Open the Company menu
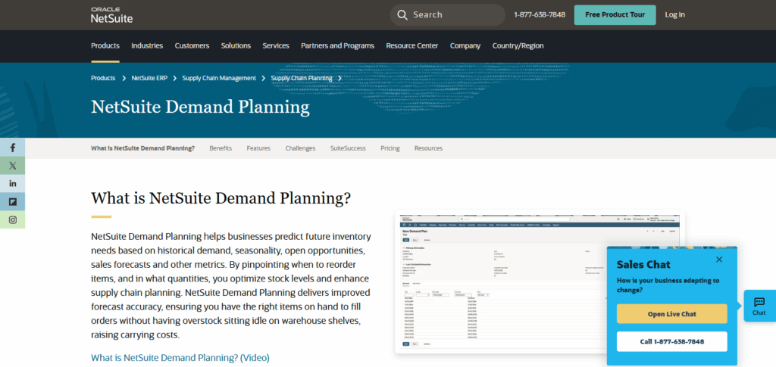 coord(465,45)
